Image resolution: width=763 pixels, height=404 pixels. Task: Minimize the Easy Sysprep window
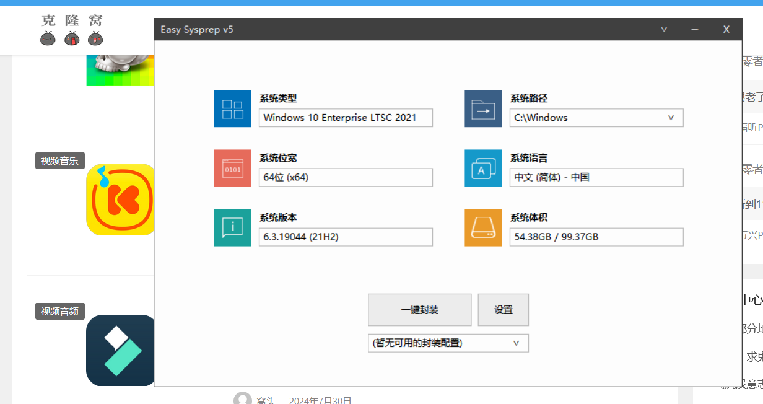[x=695, y=29]
